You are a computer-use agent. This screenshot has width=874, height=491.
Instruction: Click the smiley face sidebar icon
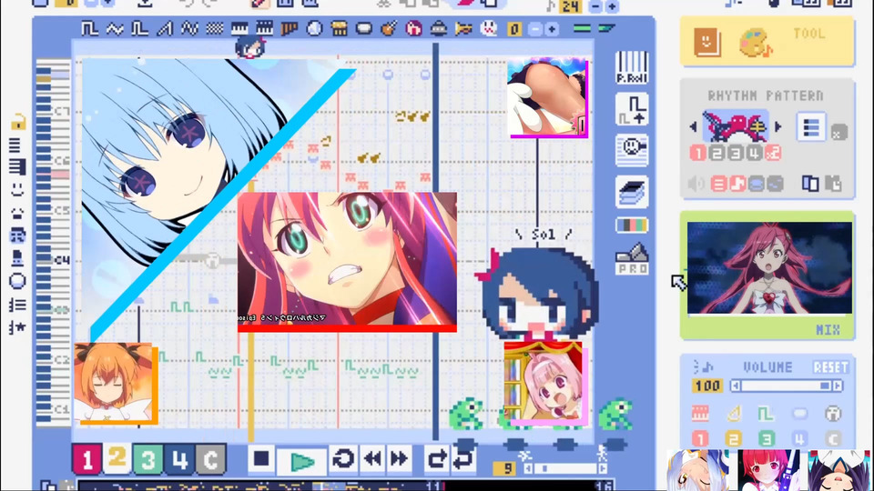[17, 189]
